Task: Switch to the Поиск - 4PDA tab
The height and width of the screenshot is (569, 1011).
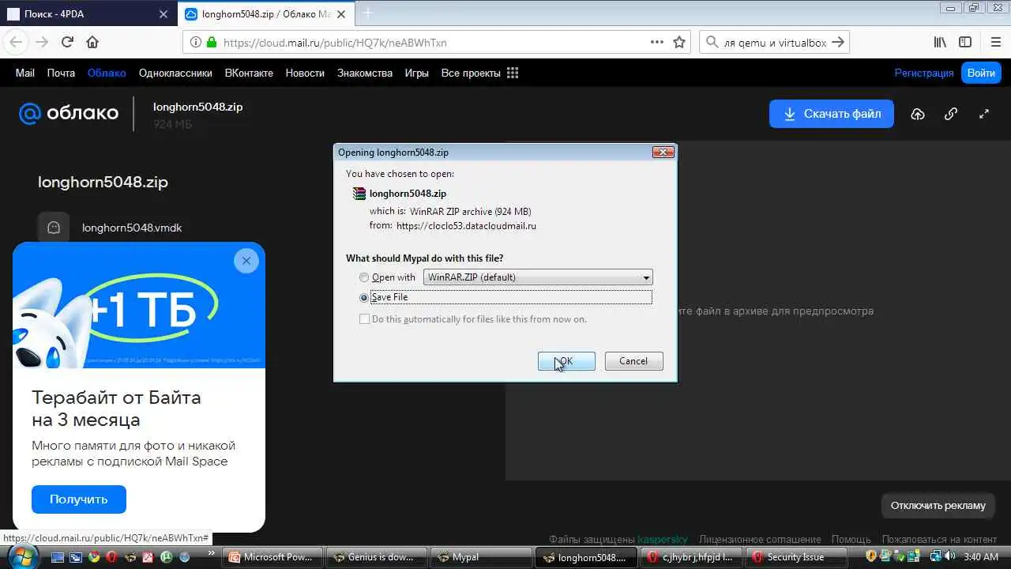Action: (x=88, y=14)
